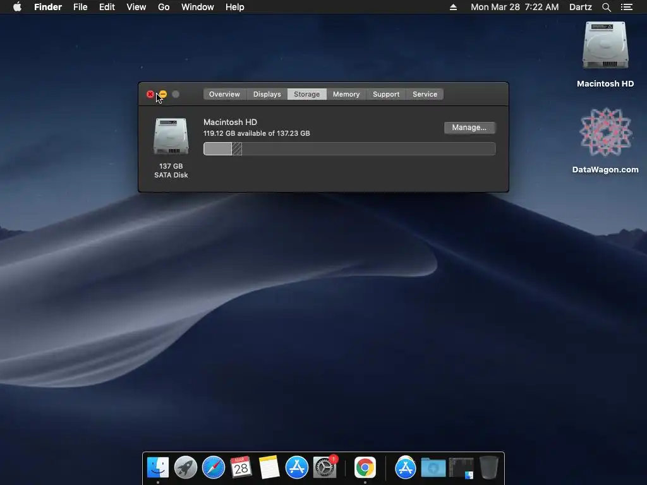
Task: Minimize the window with yellow button
Action: [163, 95]
